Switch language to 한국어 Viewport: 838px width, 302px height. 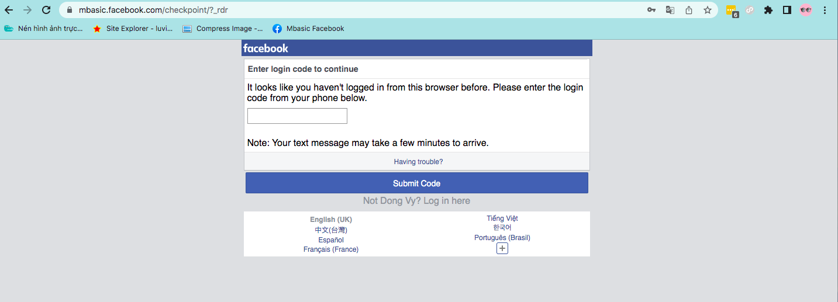click(x=502, y=228)
